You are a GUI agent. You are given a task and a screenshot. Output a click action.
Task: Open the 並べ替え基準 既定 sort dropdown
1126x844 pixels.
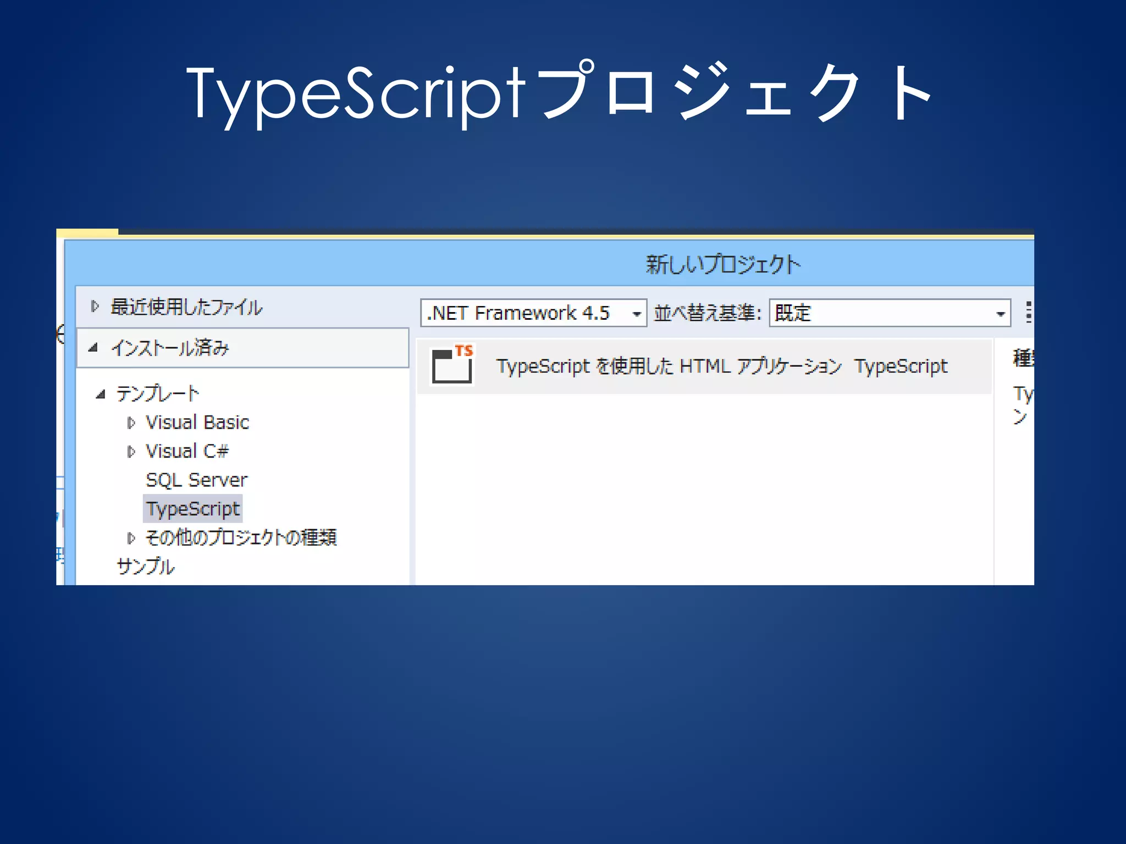pos(890,313)
